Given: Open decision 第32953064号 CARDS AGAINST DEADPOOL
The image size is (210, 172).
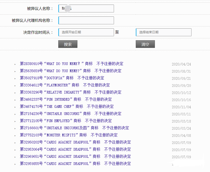Looking at the screenshot, I should (x=76, y=149).
